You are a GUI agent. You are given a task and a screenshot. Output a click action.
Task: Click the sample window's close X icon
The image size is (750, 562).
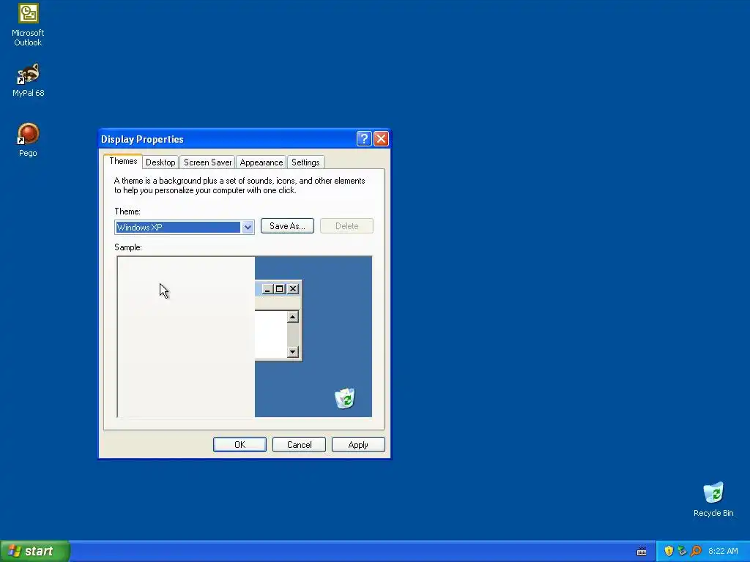point(293,289)
